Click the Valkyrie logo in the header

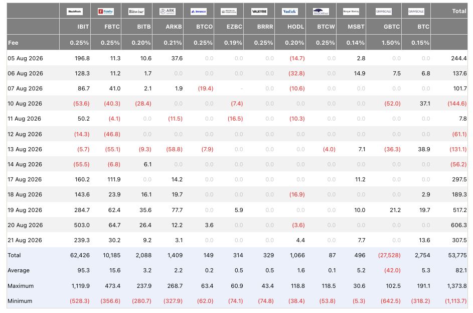259,12
